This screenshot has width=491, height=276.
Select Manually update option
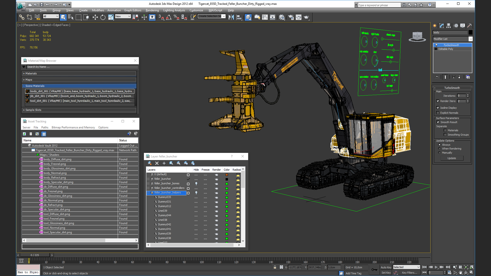point(439,153)
